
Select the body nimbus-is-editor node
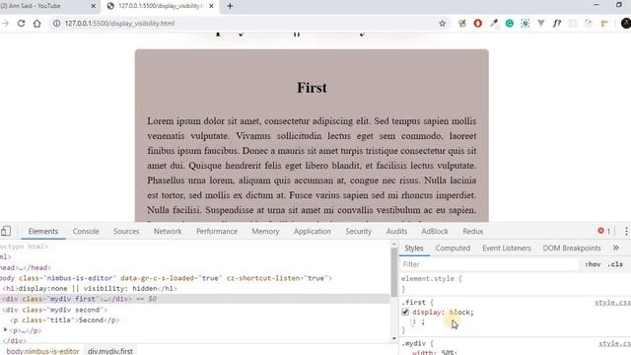click(x=167, y=278)
